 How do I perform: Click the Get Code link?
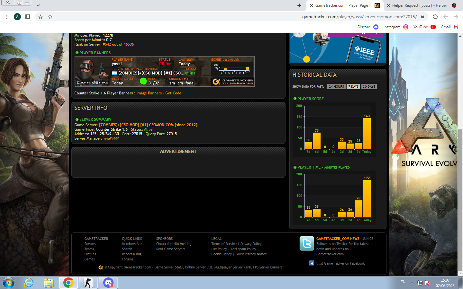[x=173, y=93]
